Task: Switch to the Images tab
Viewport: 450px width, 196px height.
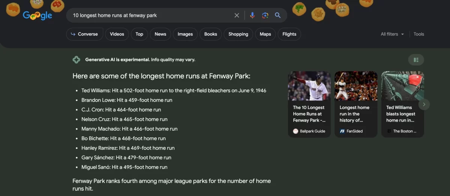Action: 185,34
